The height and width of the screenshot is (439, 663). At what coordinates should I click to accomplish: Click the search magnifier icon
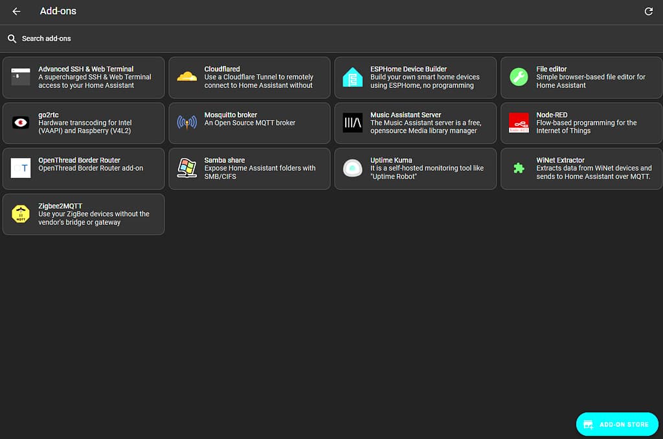coord(12,39)
